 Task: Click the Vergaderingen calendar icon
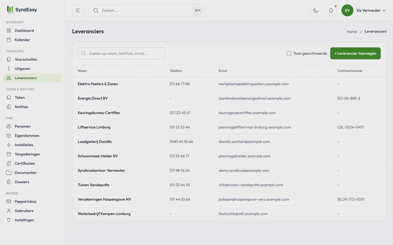[9, 154]
